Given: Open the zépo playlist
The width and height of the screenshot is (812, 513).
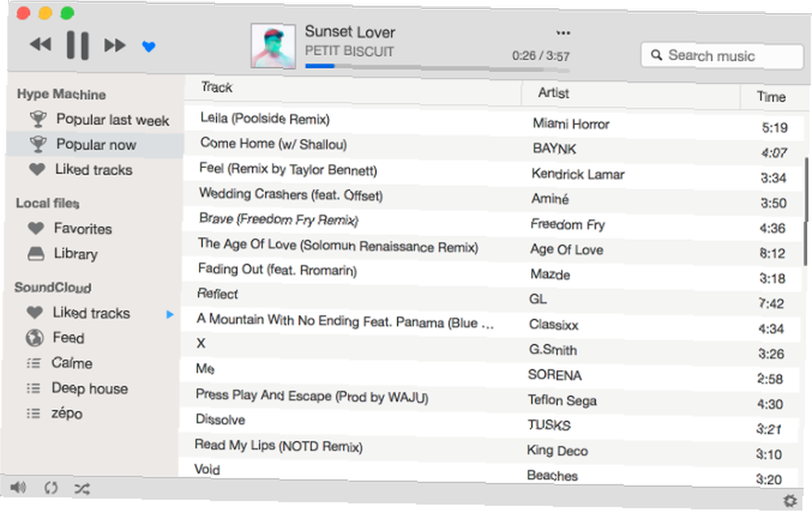Looking at the screenshot, I should (x=67, y=413).
